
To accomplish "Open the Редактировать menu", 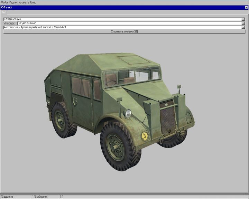I will coord(19,2).
